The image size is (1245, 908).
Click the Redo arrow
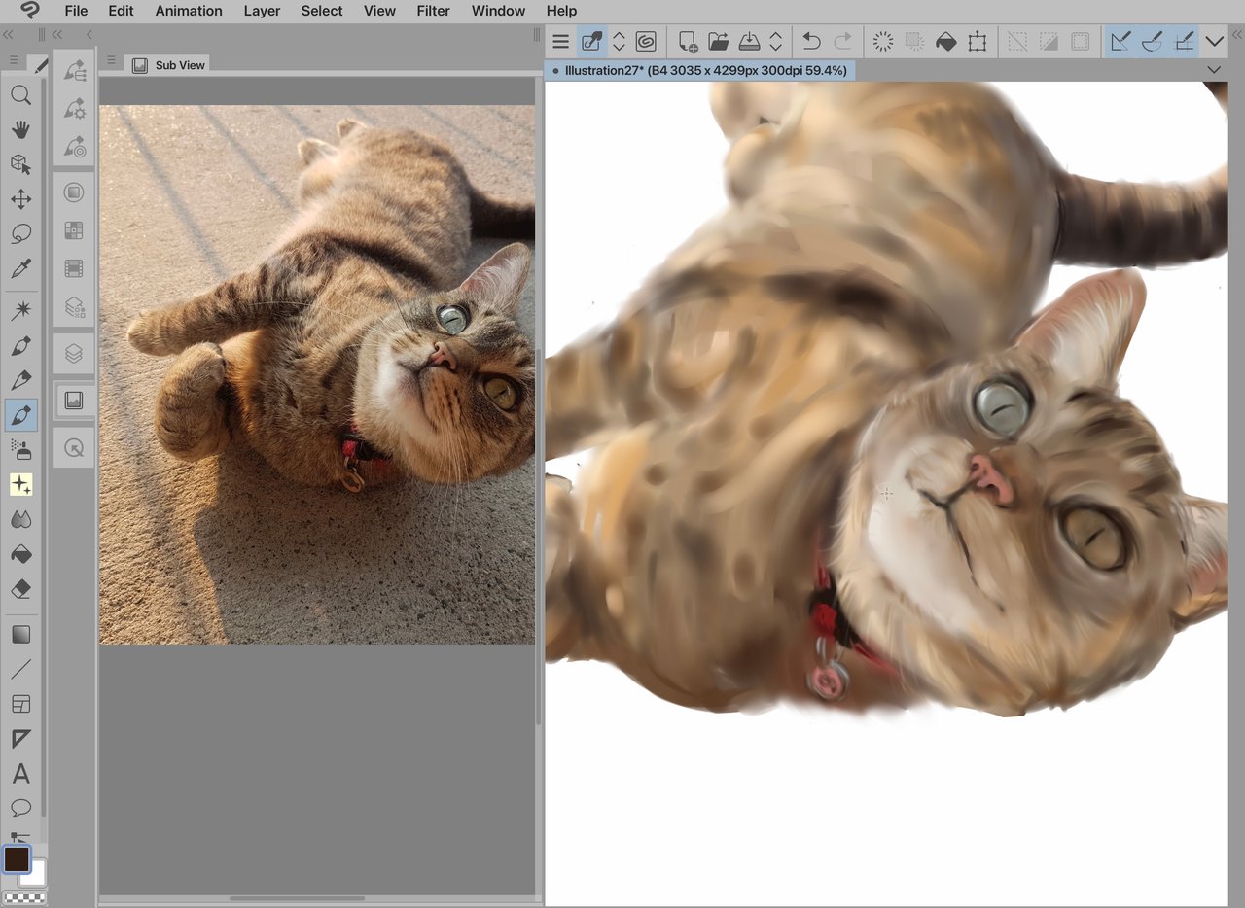[x=842, y=41]
